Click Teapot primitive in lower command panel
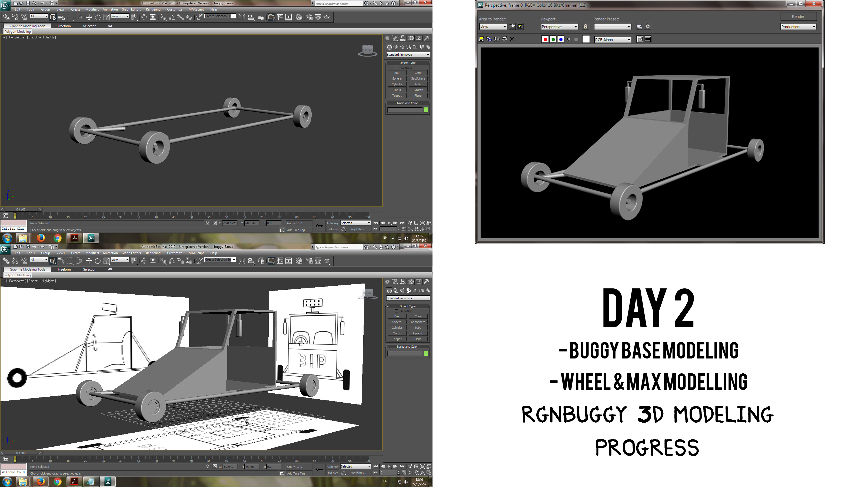 (x=397, y=339)
